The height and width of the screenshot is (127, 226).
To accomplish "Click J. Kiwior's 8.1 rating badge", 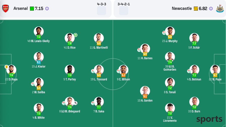I will [39, 62].
